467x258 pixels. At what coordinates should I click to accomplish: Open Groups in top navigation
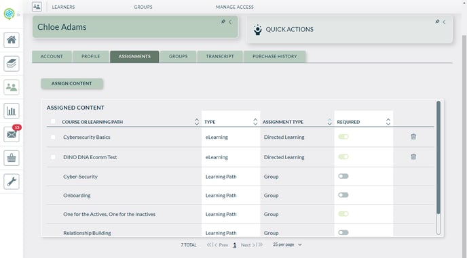(x=143, y=7)
